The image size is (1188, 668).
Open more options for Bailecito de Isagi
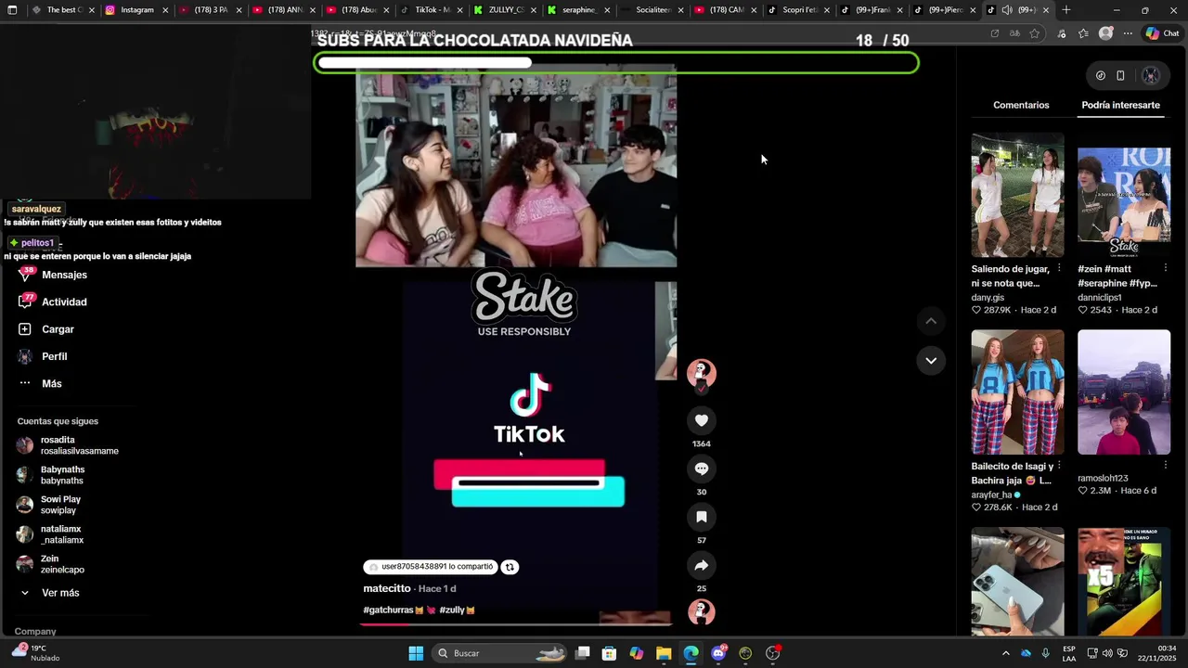pos(1059,466)
